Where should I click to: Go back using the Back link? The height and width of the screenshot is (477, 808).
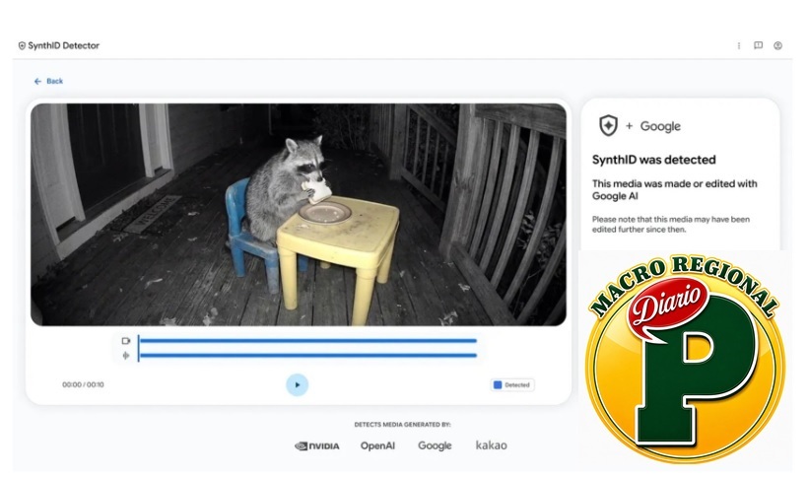[48, 81]
